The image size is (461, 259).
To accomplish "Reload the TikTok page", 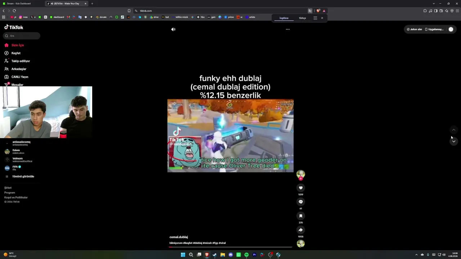I will click(14, 11).
